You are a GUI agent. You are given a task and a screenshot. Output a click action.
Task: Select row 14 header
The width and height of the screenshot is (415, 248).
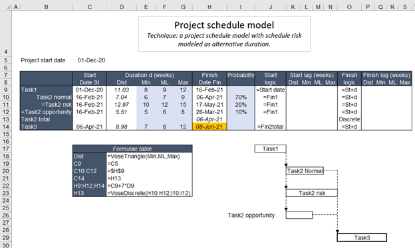click(x=5, y=127)
